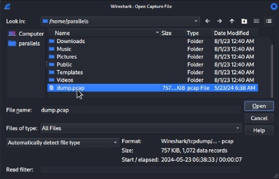Go back to previous folder arrow
This screenshot has height=179, width=279.
[207, 21]
